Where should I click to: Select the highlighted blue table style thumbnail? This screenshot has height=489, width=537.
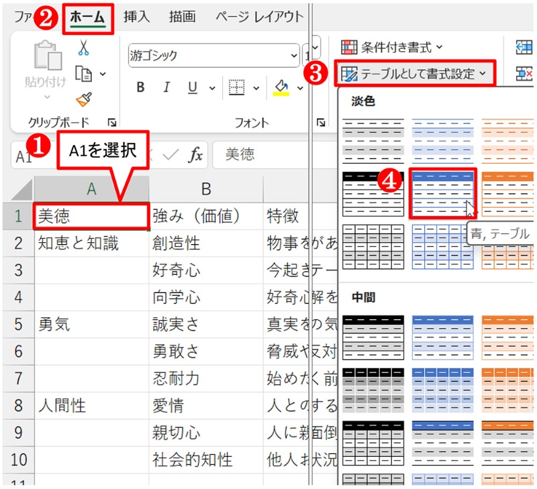(x=443, y=193)
